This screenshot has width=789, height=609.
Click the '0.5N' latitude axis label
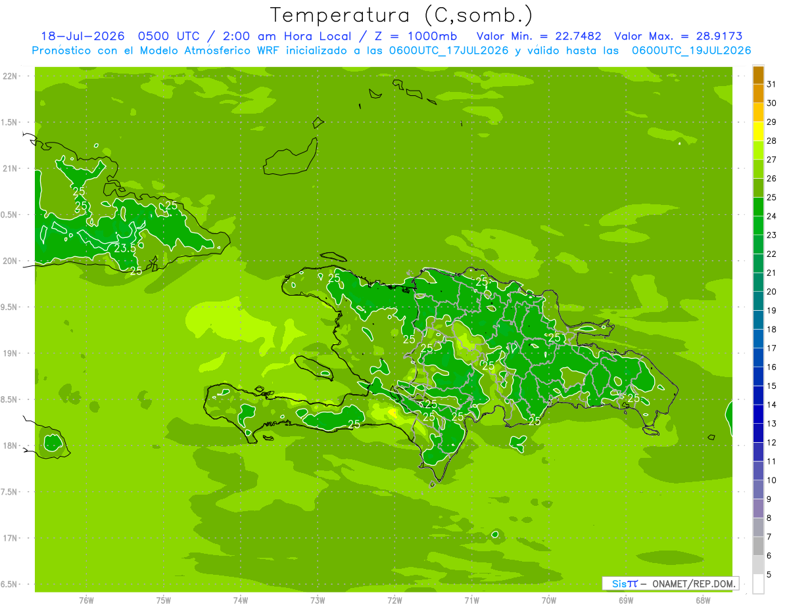click(x=9, y=215)
